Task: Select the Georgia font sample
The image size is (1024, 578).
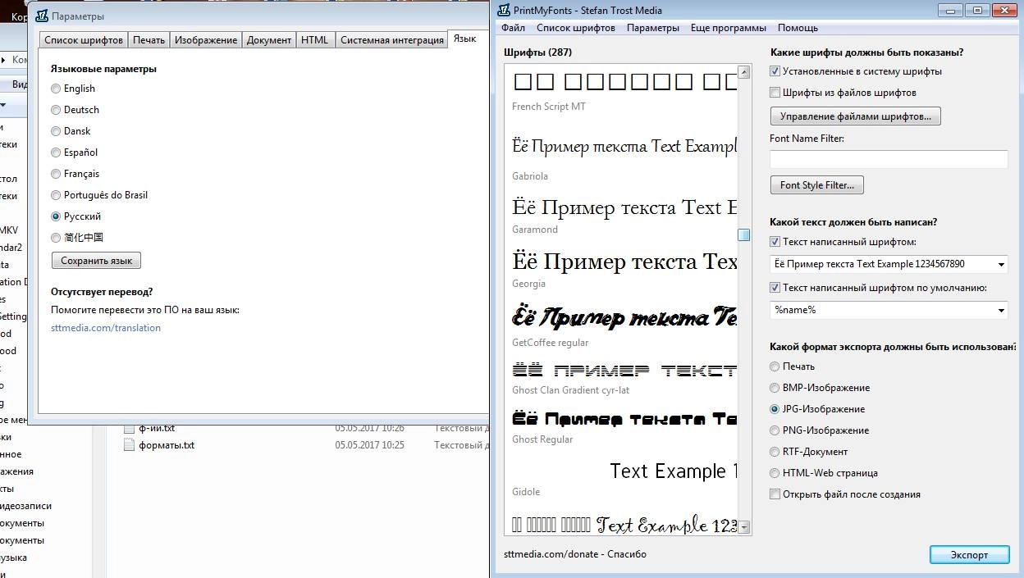Action: coord(624,262)
